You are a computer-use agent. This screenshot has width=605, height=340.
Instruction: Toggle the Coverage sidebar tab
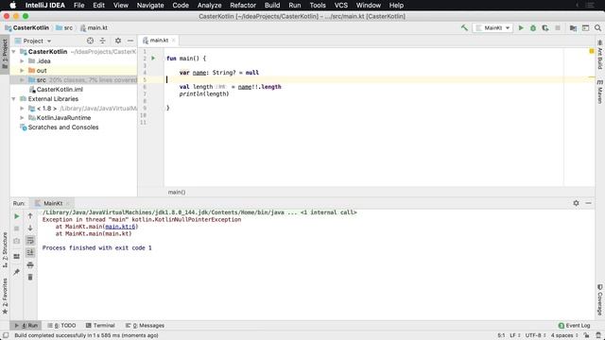pyautogui.click(x=600, y=299)
